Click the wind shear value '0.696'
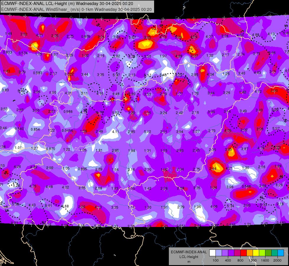This screenshot has height=266, width=289. point(231,225)
